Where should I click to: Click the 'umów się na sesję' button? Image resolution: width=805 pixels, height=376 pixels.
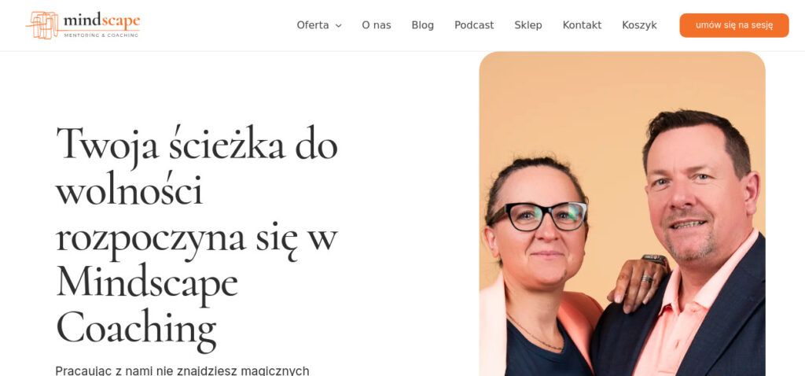point(734,25)
